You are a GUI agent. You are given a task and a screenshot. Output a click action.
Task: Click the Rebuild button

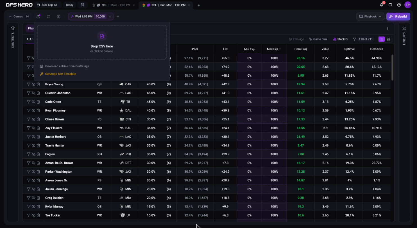[398, 17]
